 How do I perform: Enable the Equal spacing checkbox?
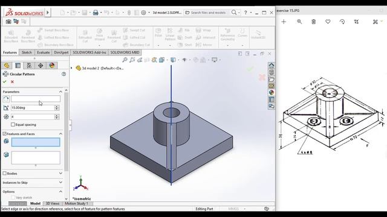[13, 125]
